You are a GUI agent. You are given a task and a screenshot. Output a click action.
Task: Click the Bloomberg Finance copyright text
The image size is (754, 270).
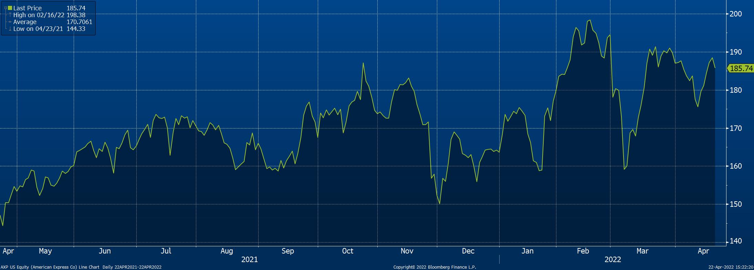[x=435, y=267]
